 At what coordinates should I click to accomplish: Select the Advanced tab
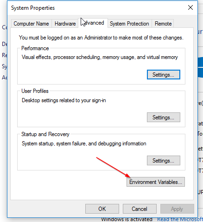click(x=93, y=23)
